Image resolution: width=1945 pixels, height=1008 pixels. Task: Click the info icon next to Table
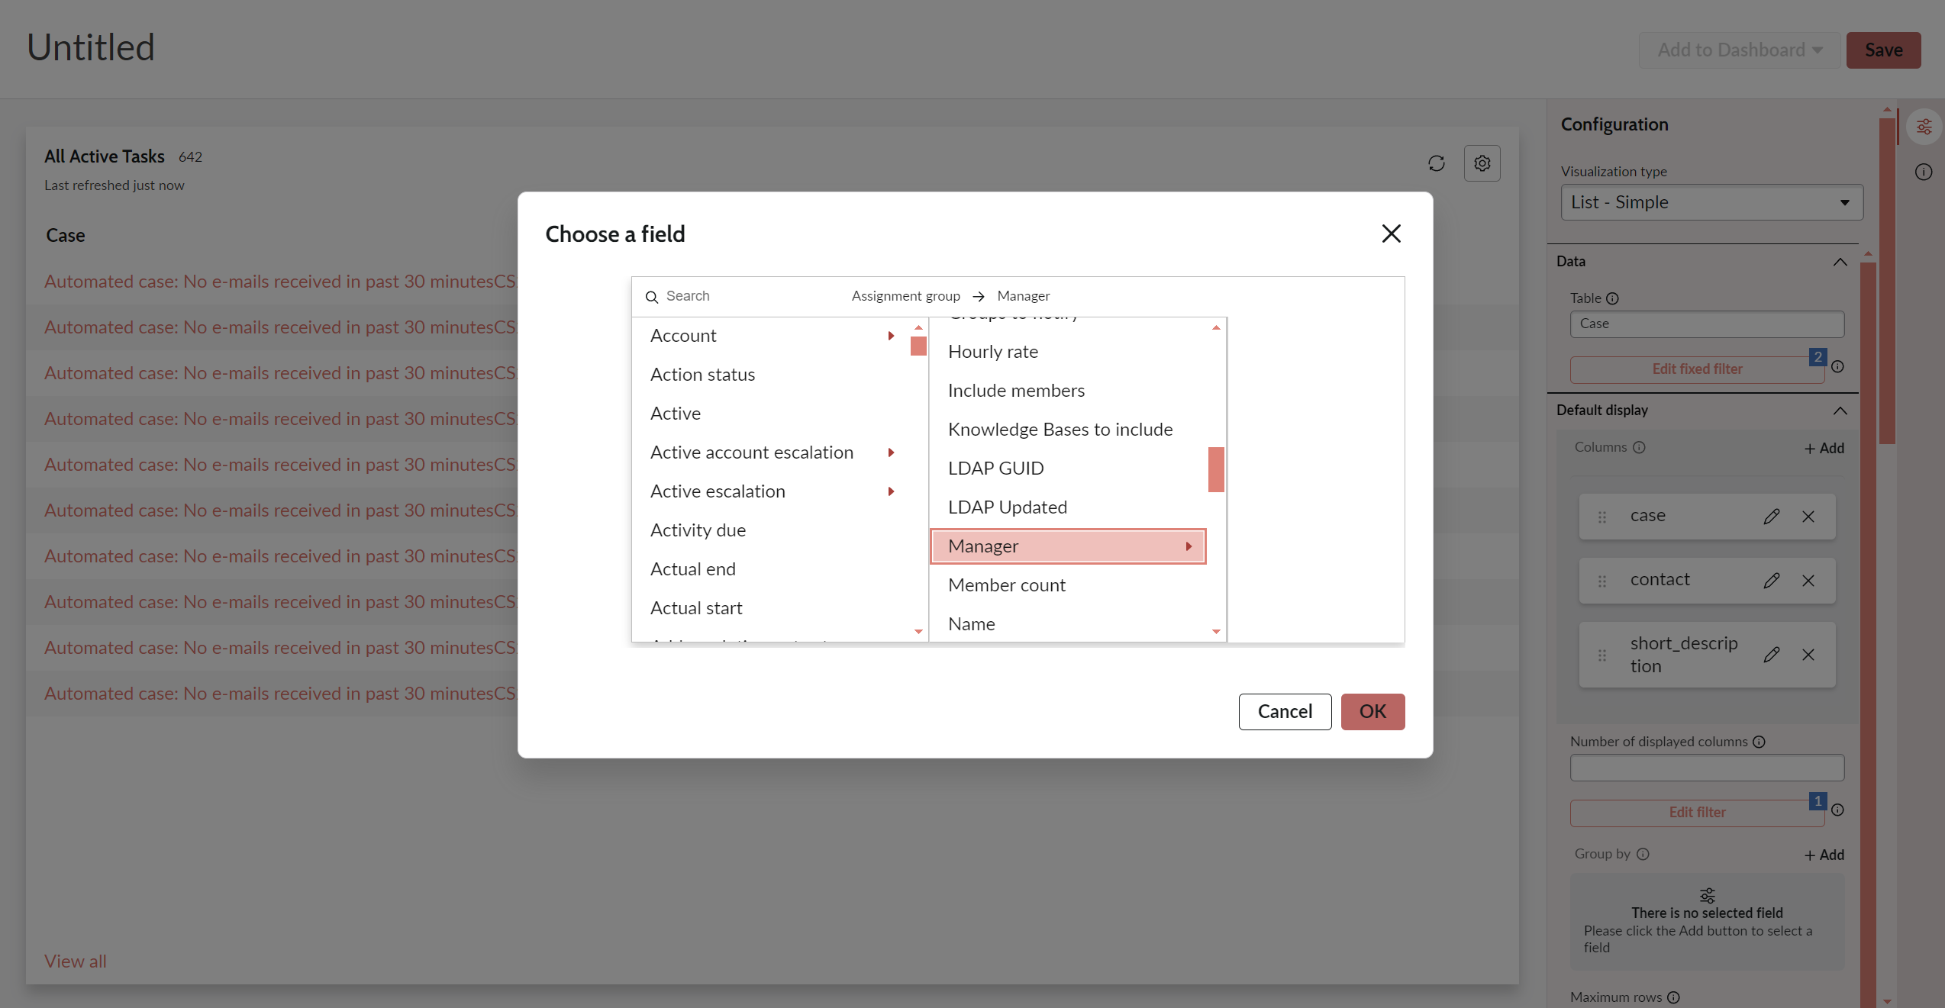click(1613, 298)
